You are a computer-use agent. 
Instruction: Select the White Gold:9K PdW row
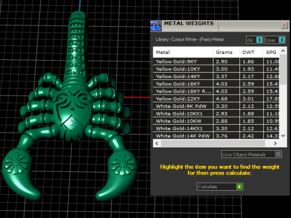coord(216,106)
